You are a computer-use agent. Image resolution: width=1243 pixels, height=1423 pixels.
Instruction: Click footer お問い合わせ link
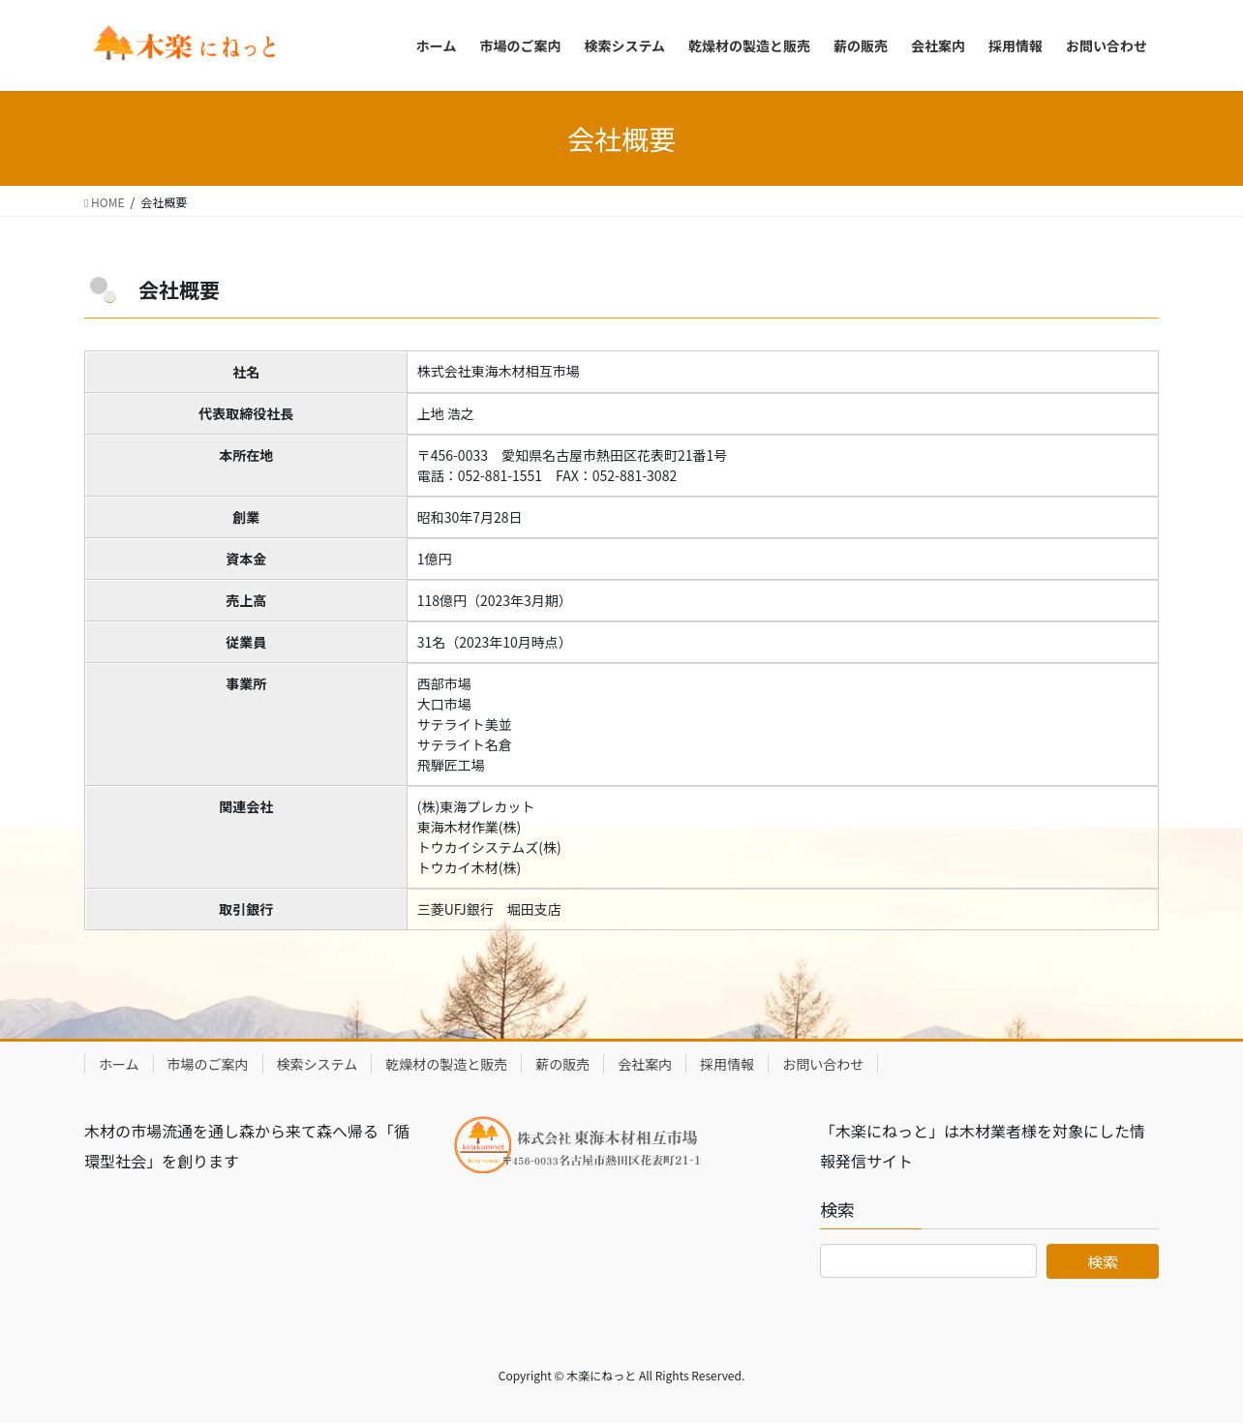[x=823, y=1064]
